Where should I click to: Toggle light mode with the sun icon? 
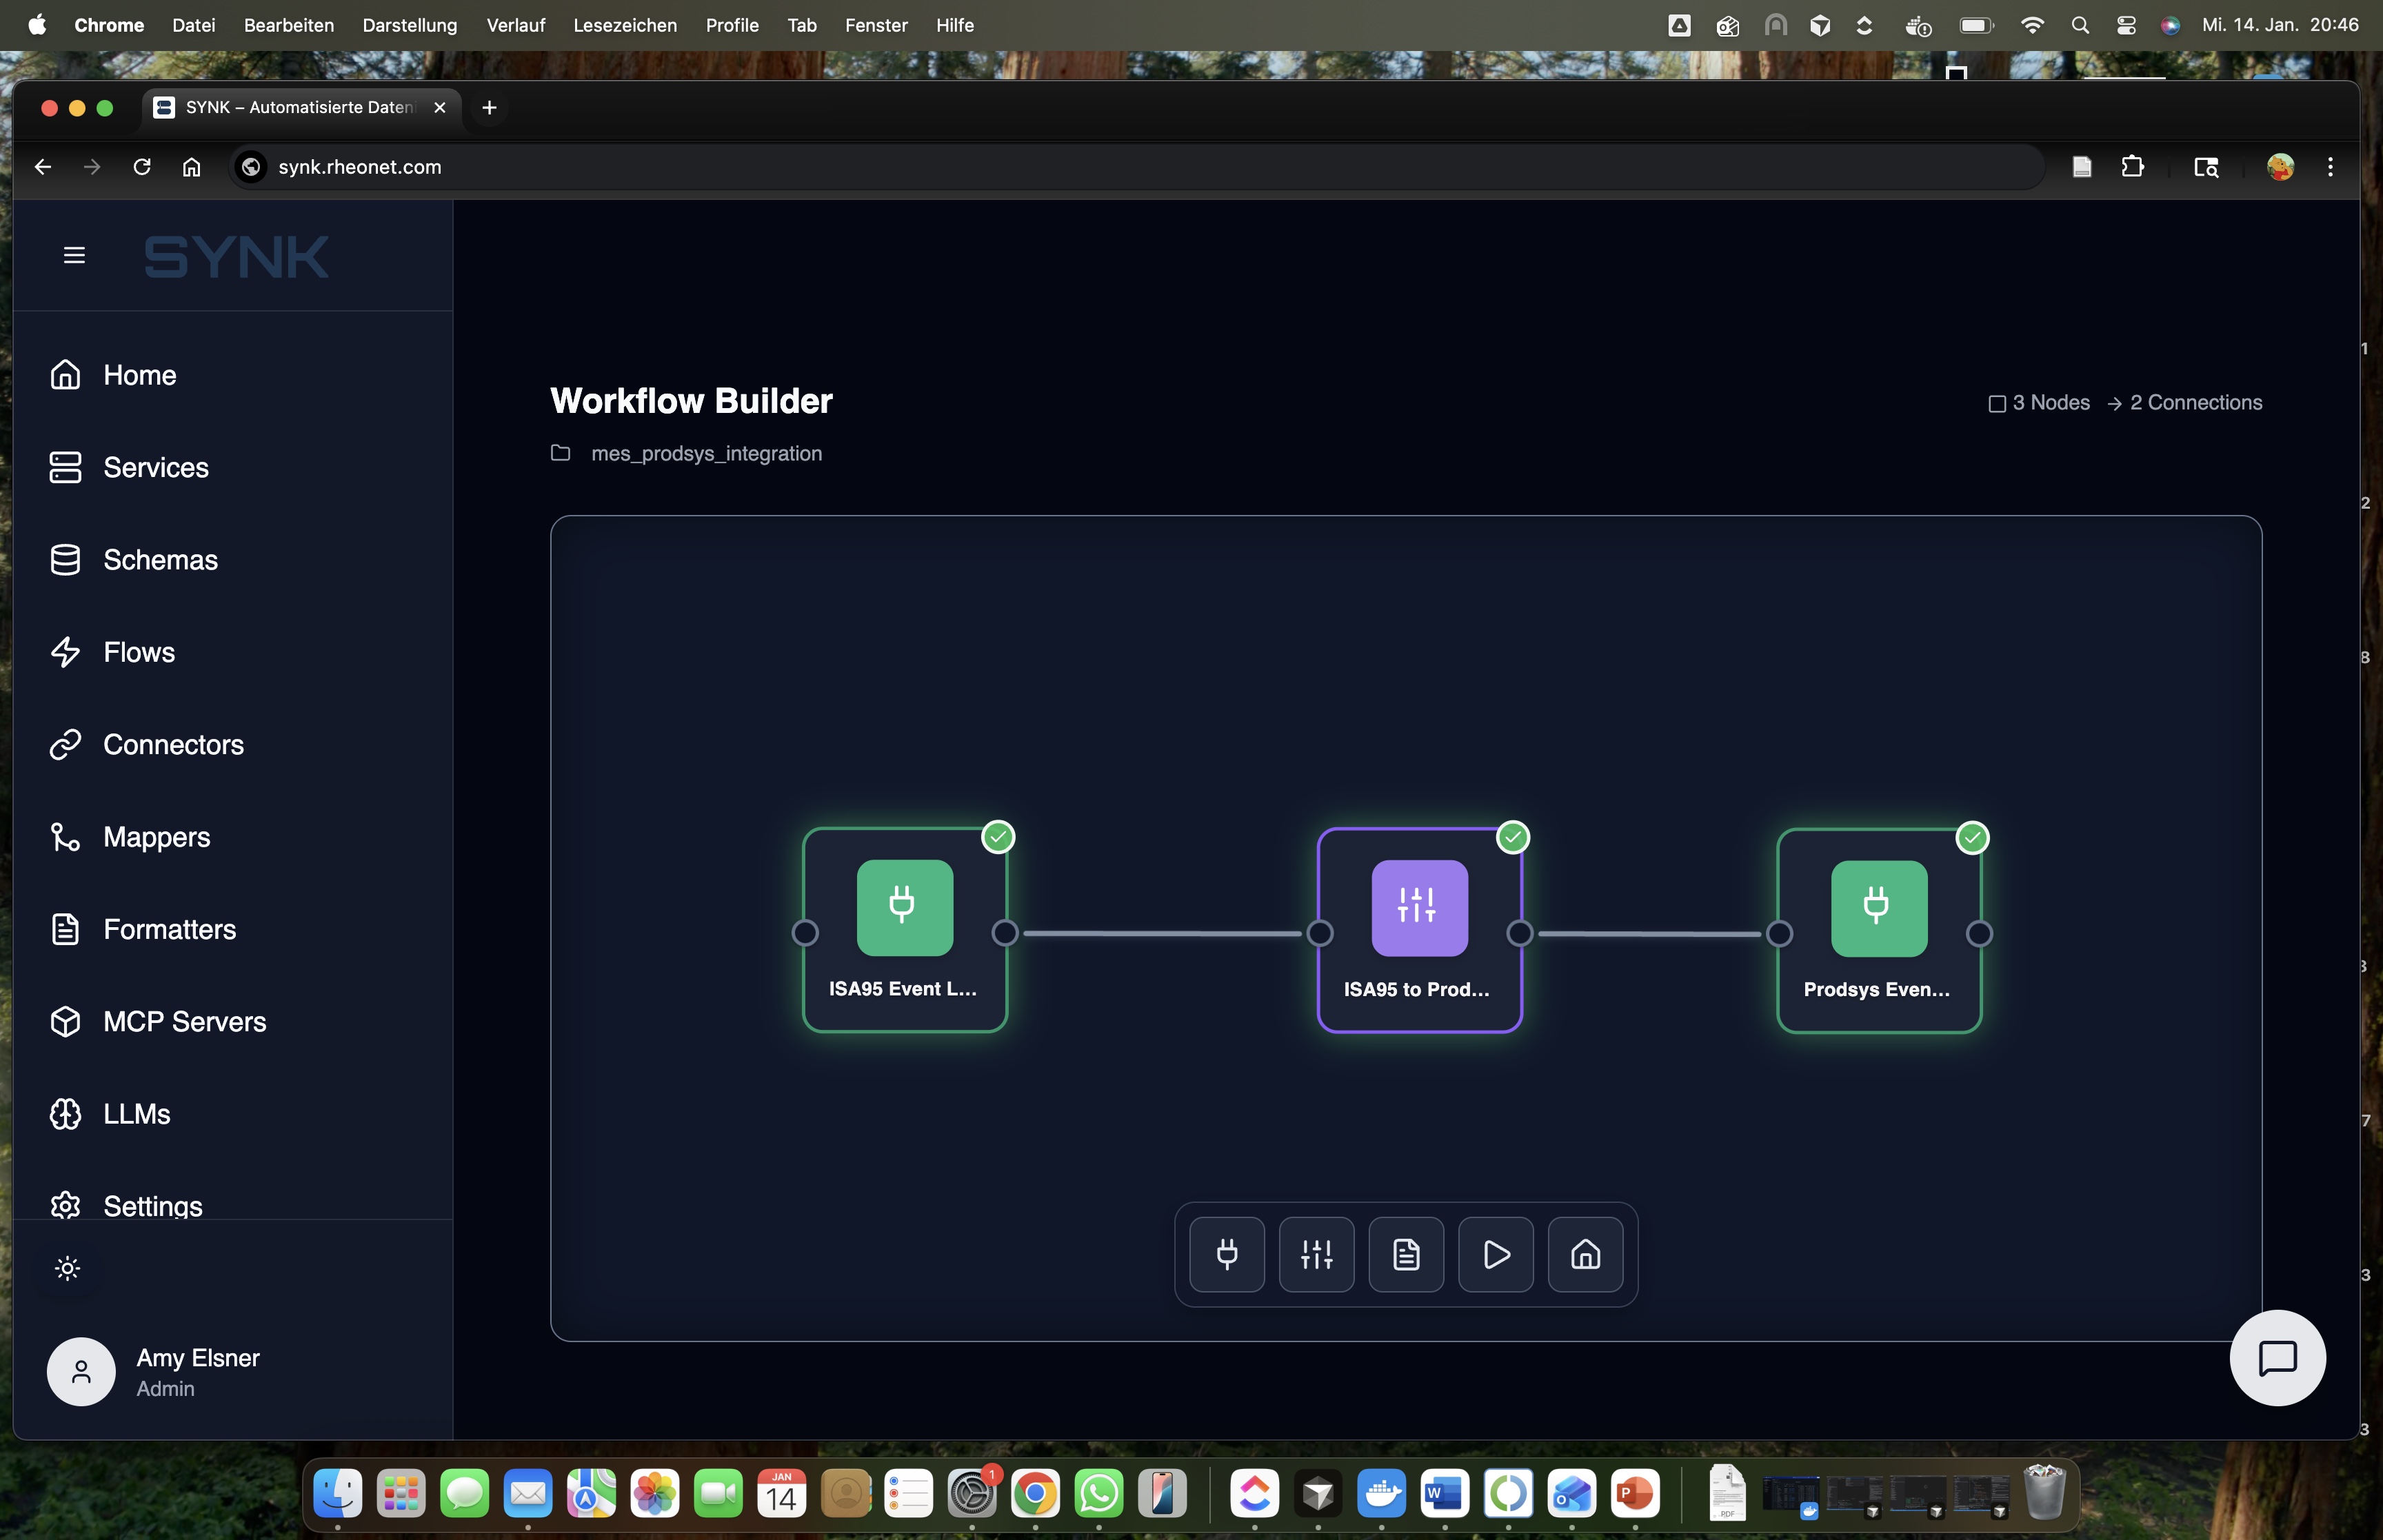[67, 1267]
